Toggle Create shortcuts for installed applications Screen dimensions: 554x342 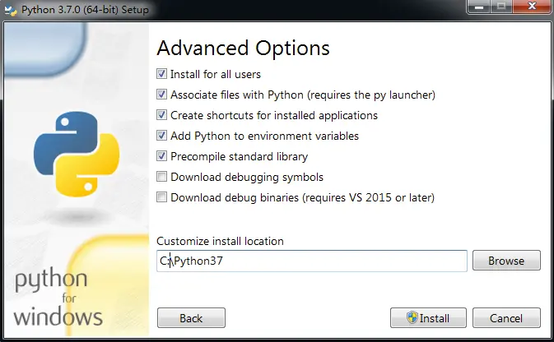162,115
